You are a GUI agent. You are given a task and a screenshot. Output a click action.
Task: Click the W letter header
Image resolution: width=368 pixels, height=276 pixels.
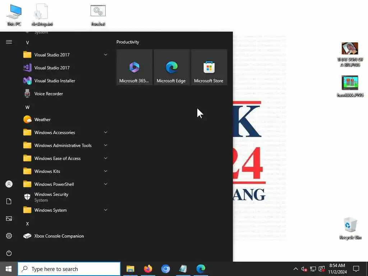click(x=27, y=107)
